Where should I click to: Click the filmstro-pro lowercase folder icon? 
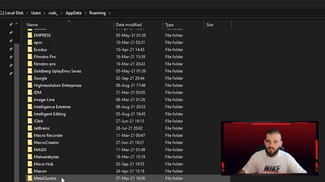30,64
